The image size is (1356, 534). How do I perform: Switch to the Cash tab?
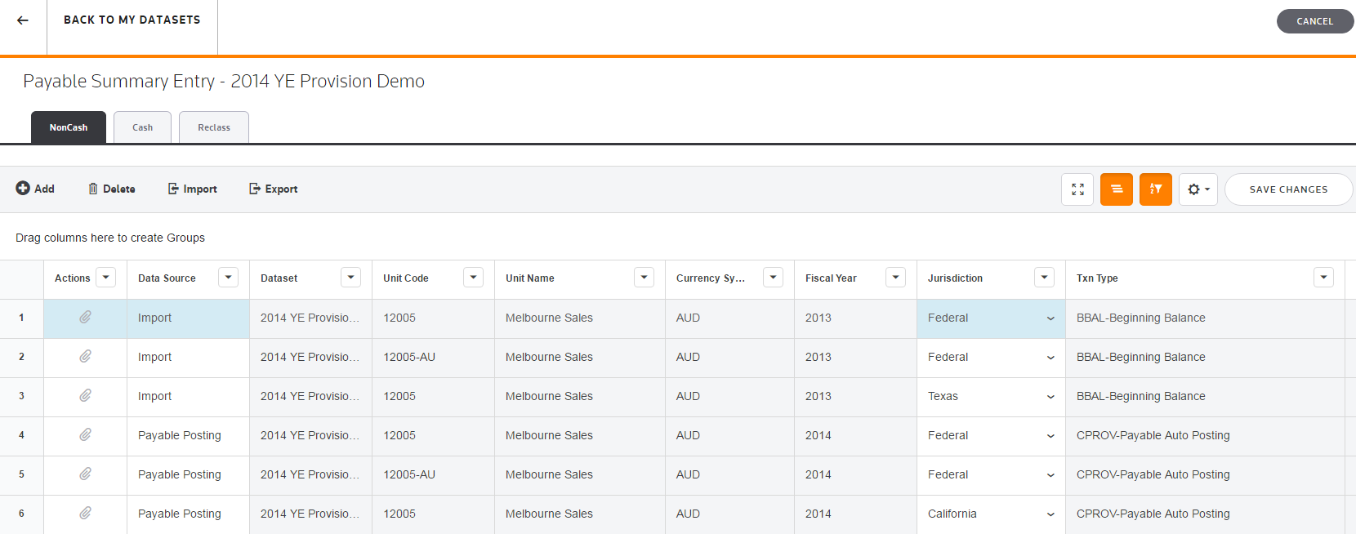point(142,127)
